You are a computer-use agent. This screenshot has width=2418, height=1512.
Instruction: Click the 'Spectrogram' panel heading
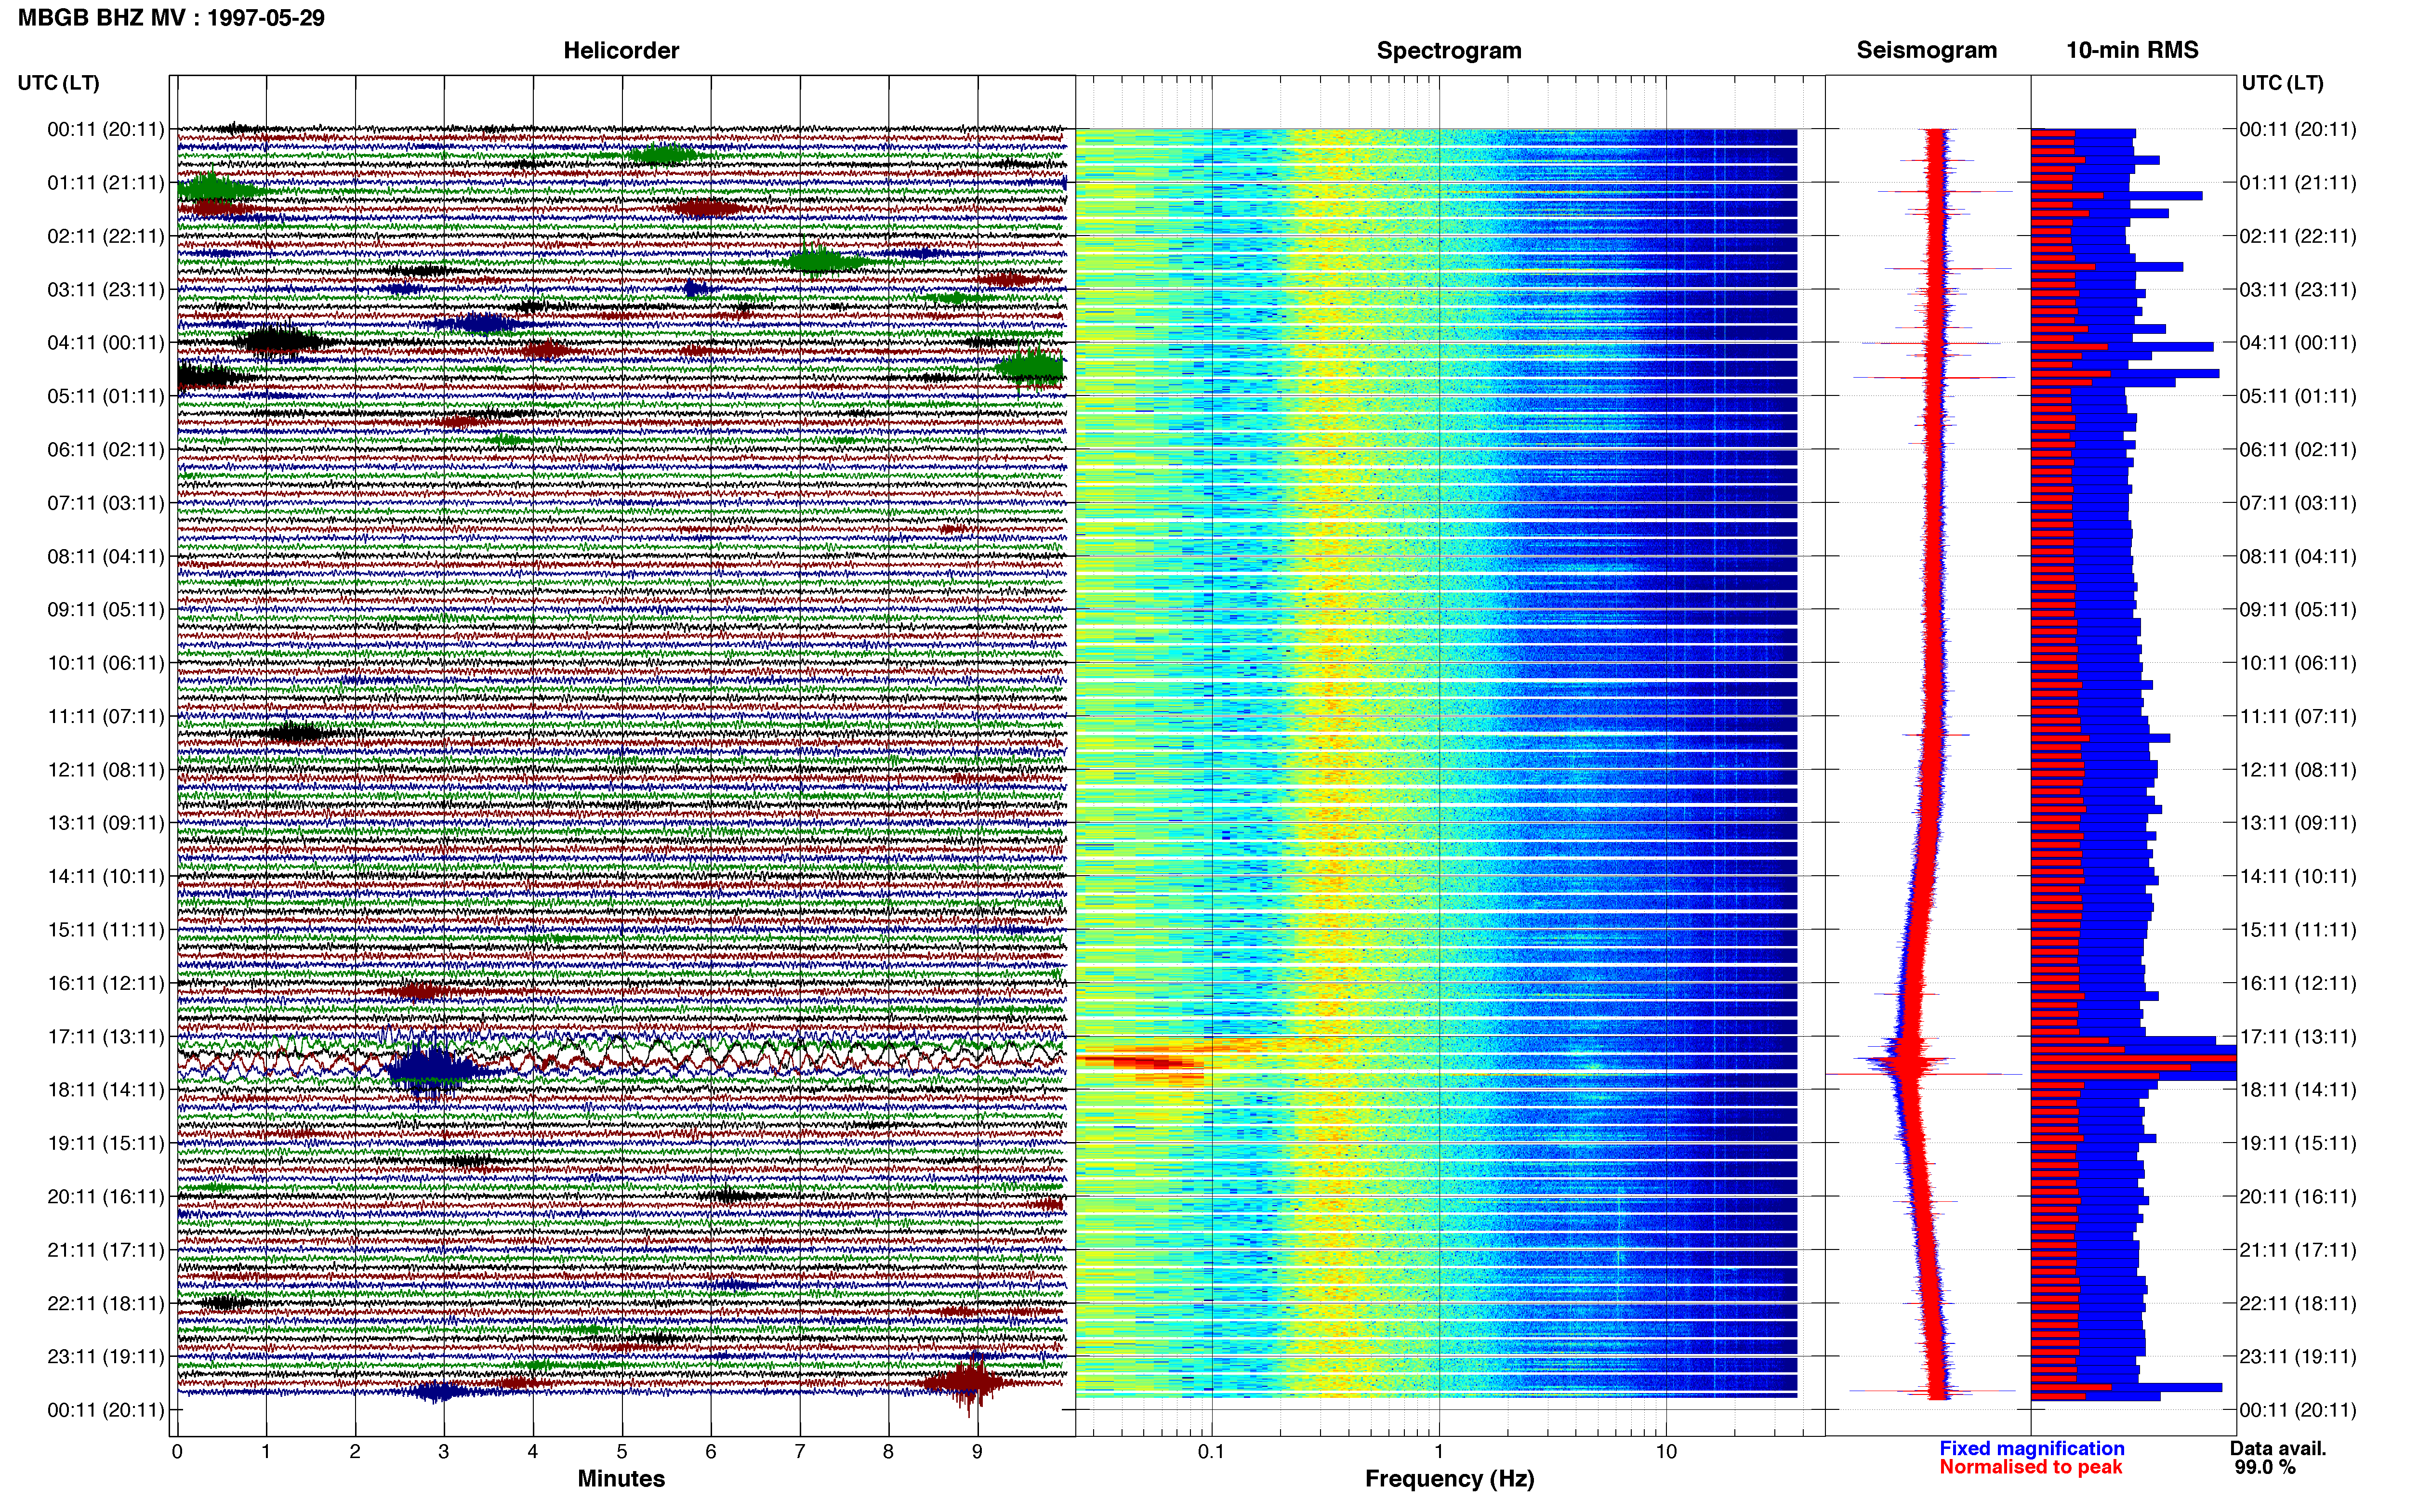(1449, 51)
